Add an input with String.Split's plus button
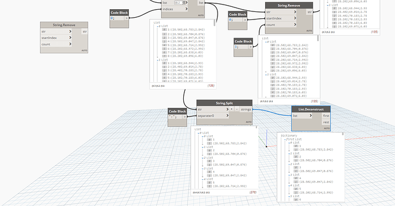This screenshot has width=395, height=206. point(232,110)
